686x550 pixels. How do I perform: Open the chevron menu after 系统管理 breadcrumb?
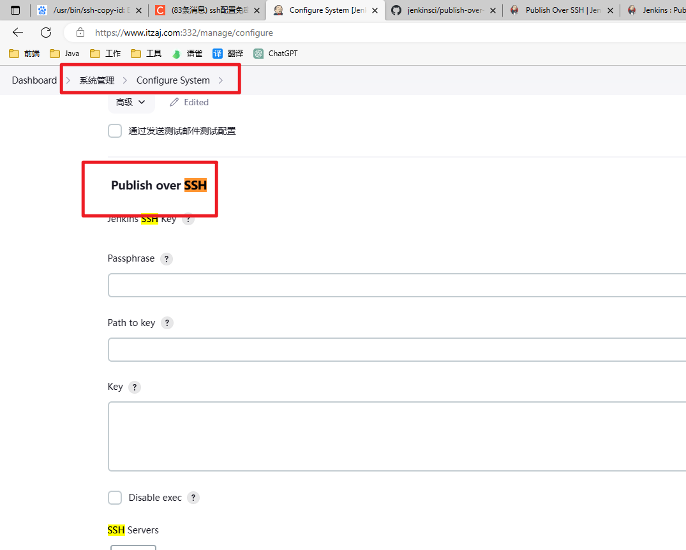click(125, 80)
